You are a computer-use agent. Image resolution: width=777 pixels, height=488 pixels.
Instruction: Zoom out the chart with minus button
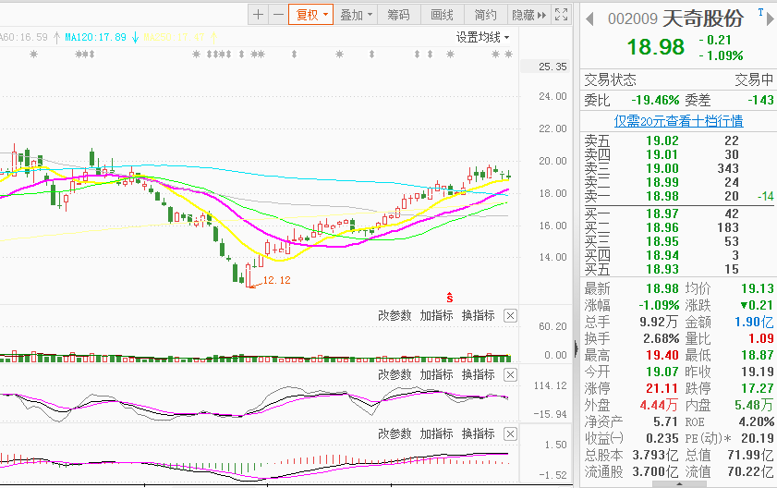[x=278, y=15]
